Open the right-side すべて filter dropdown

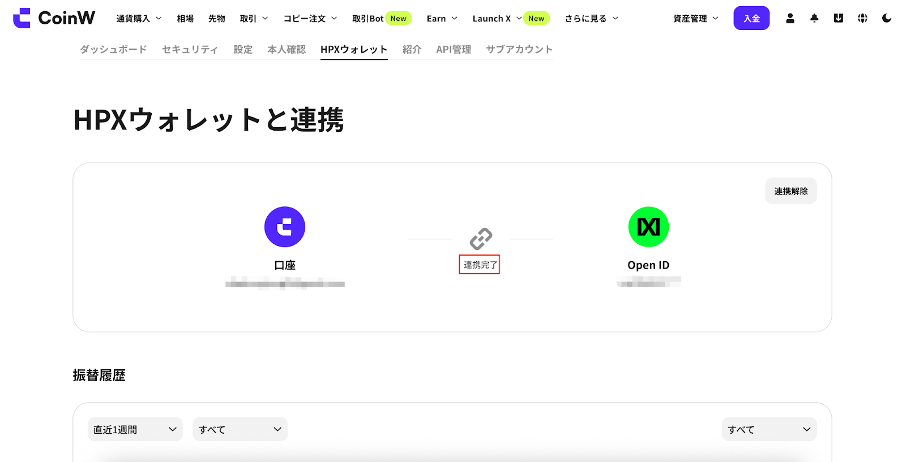pos(770,429)
